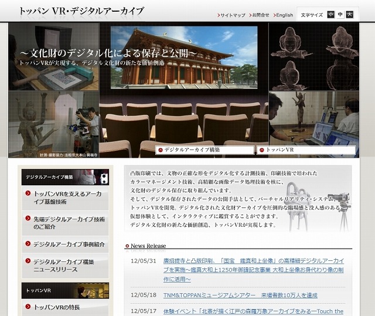Click red arrow icon next to トッパンVRの特長
Viewport: 375px width, 316px height.
point(28,307)
